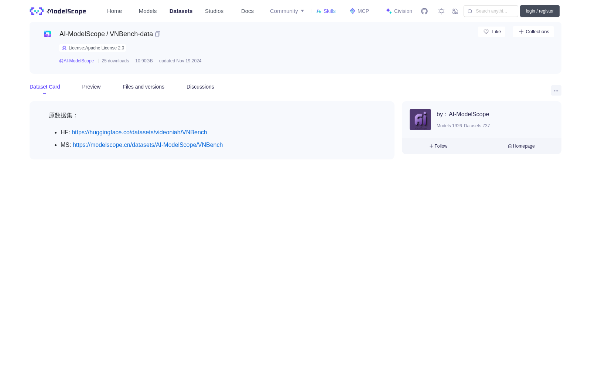This screenshot has height=369, width=591.
Task: Open the MCP page
Action: (x=359, y=11)
